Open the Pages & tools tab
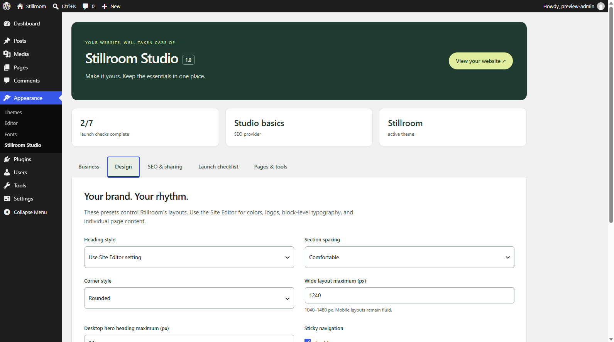Viewport: 614px width, 342px height. click(271, 167)
